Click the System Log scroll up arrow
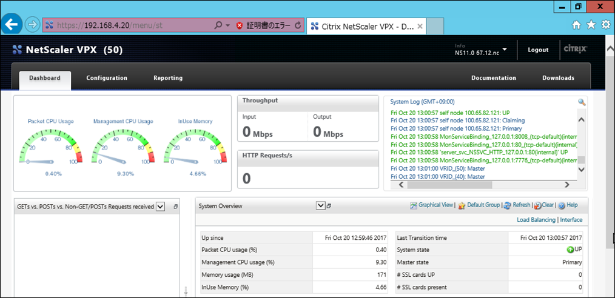This screenshot has height=298, width=615. [581, 119]
